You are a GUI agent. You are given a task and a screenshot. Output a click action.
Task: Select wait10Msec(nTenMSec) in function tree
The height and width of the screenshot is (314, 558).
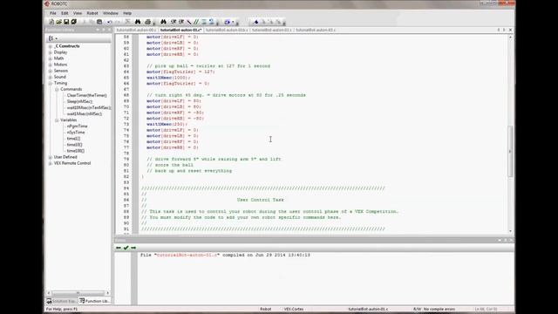click(x=89, y=107)
